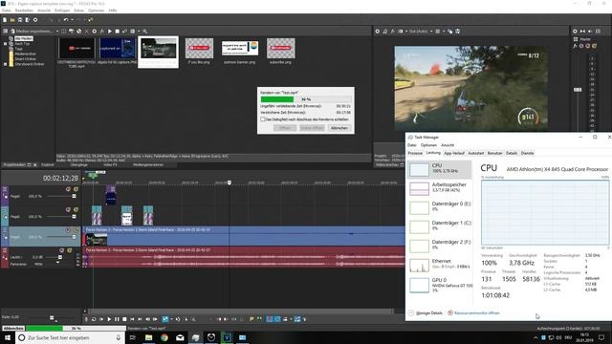Tick close dialog after rendering checkbox
Screen dimensions: 612x344
tap(263, 119)
